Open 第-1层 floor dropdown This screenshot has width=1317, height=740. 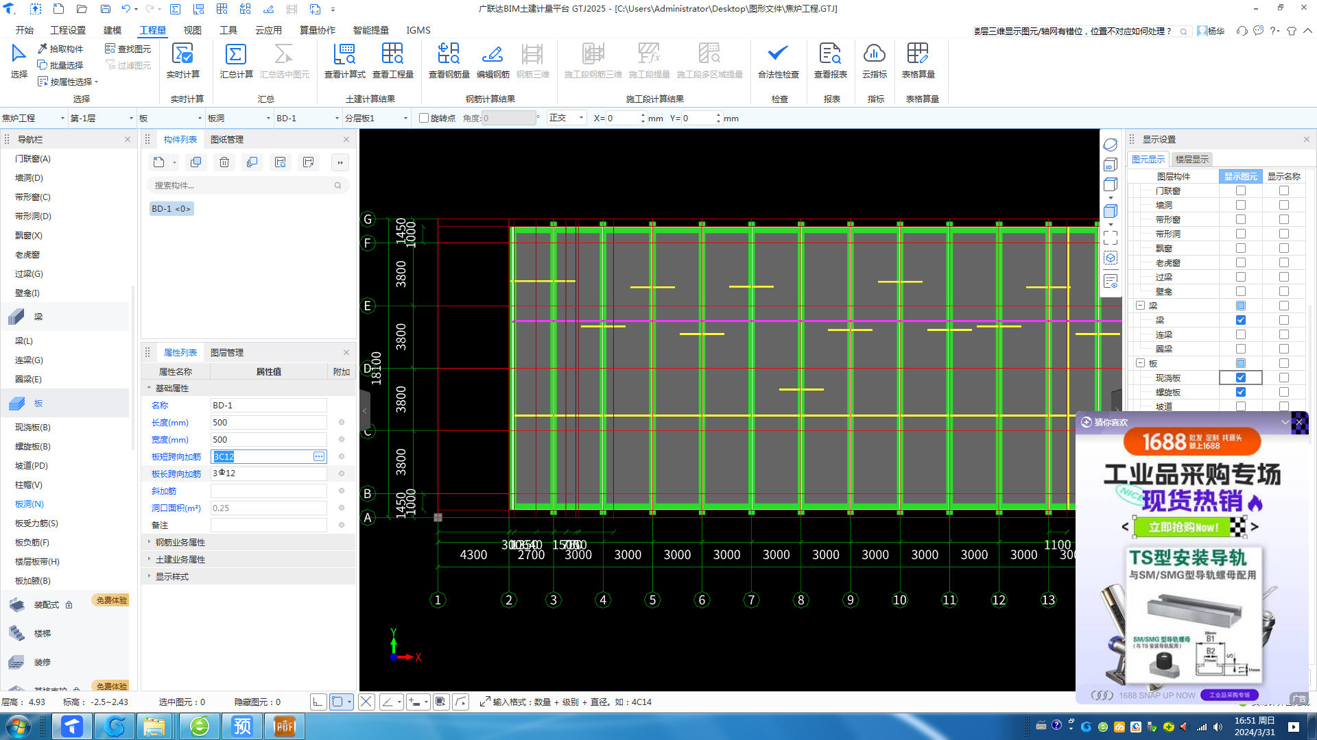(x=102, y=118)
